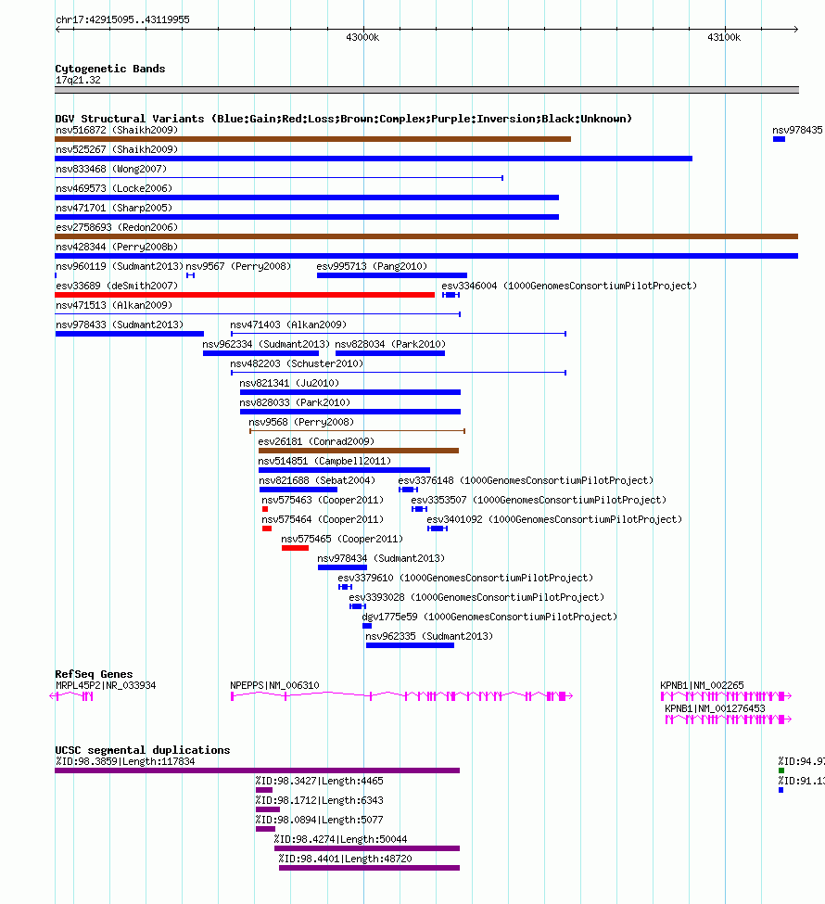This screenshot has height=904, width=825.
Task: Click the red esv33689 (deSmith2007) loss bar
Action: click(x=245, y=295)
